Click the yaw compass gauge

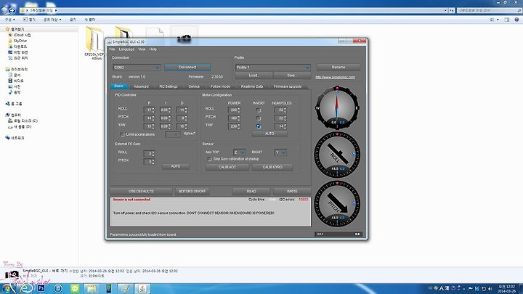(337, 107)
